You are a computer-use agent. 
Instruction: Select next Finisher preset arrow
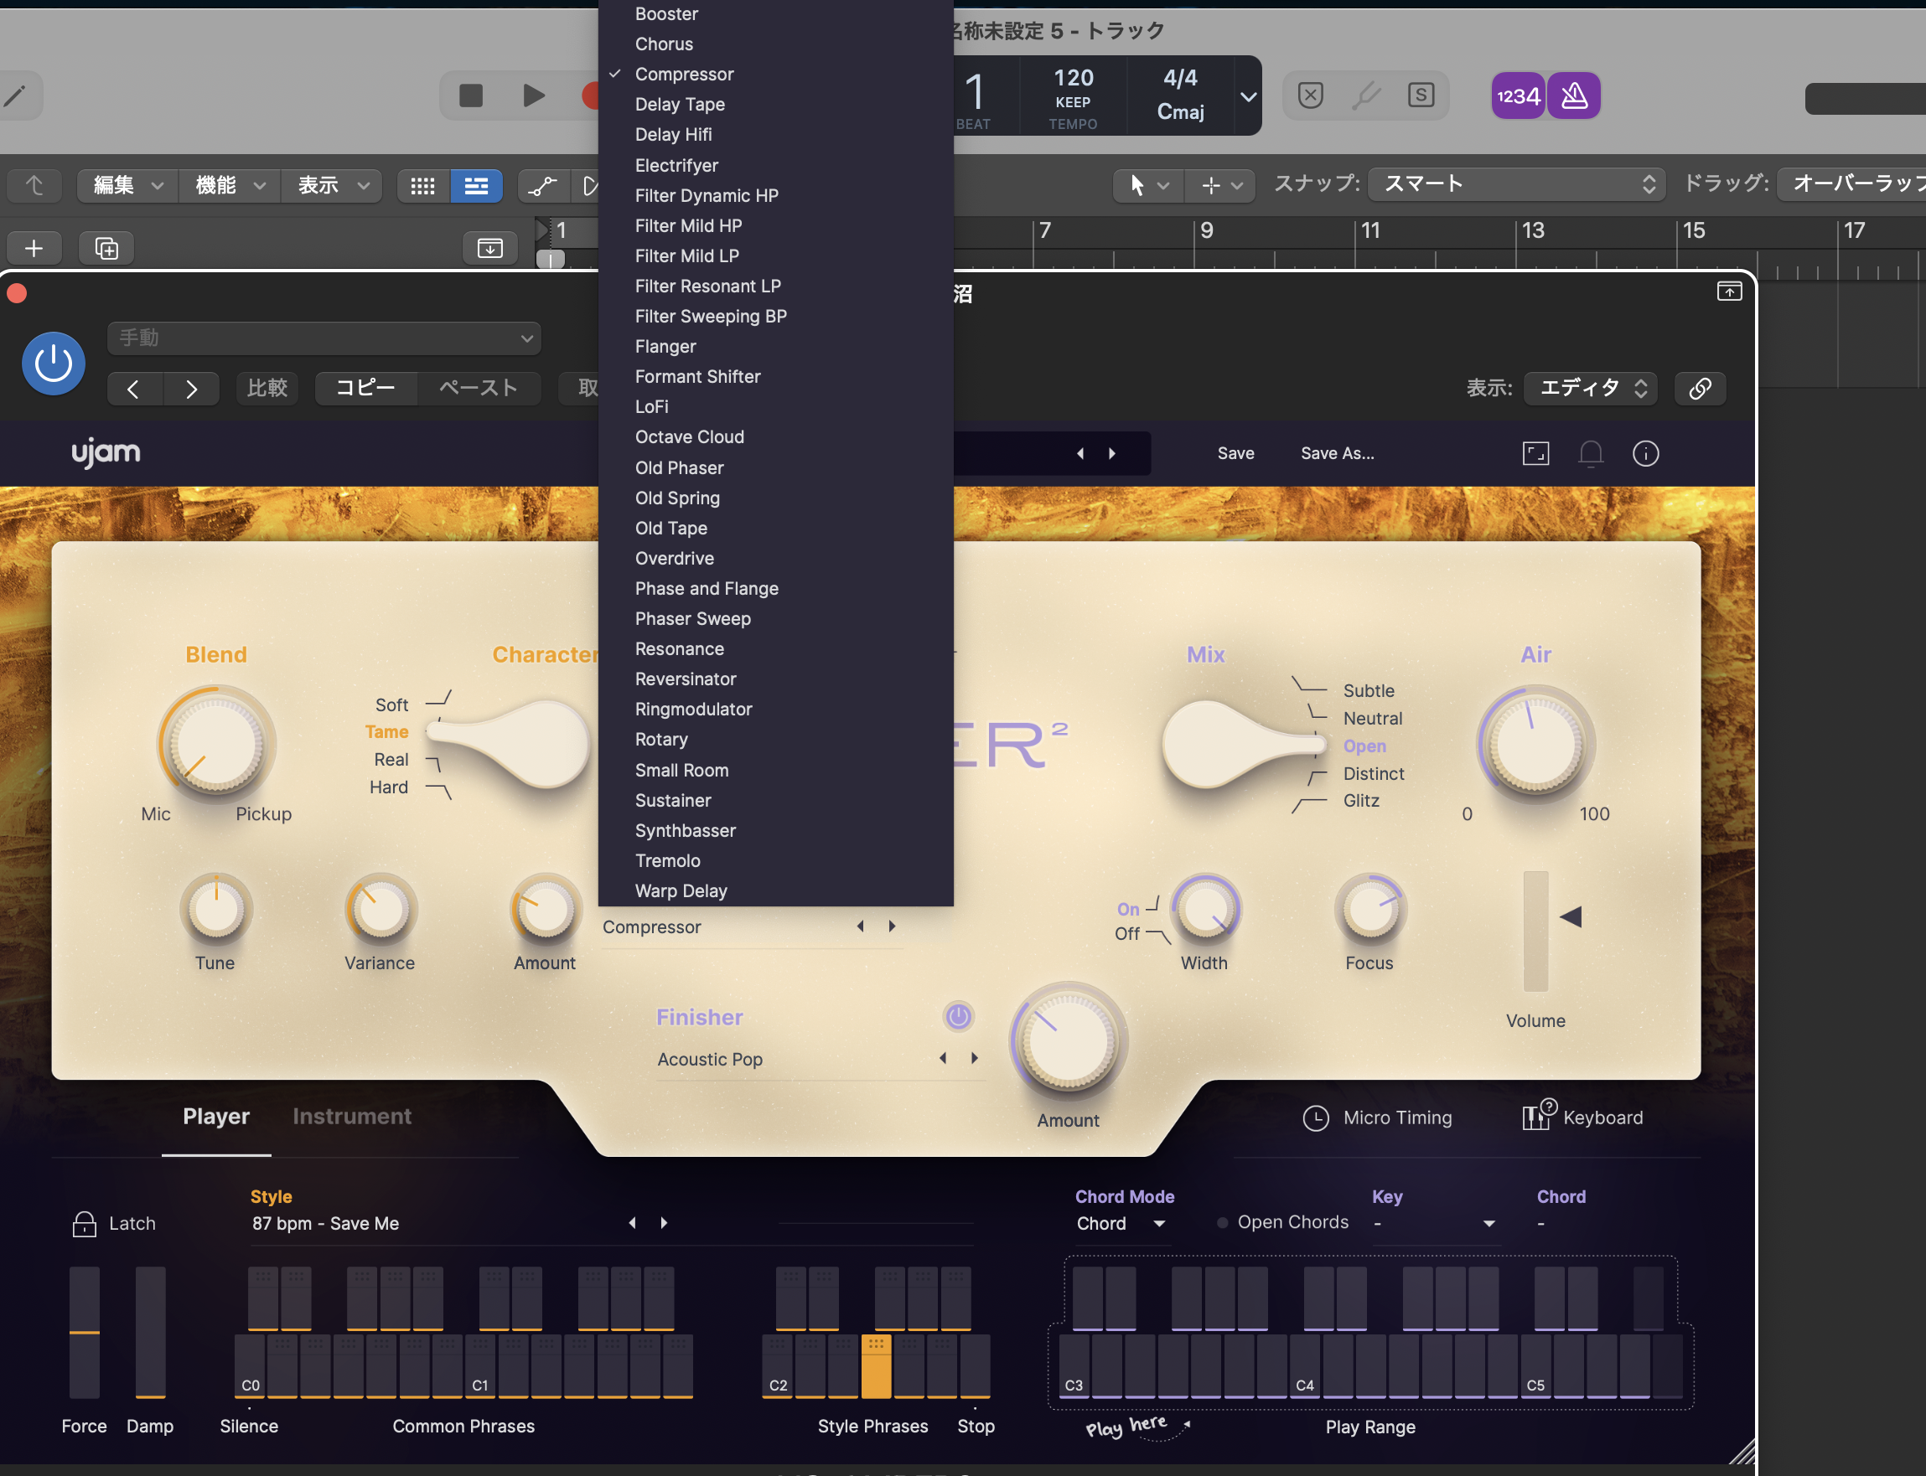[x=974, y=1059]
